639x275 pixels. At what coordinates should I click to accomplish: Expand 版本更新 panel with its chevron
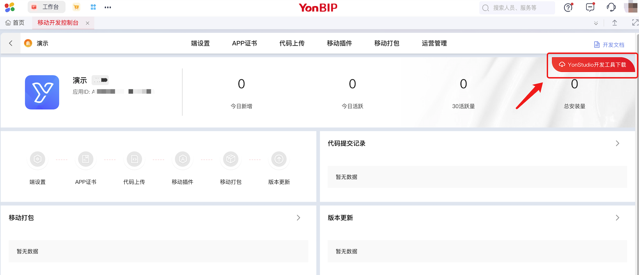618,218
